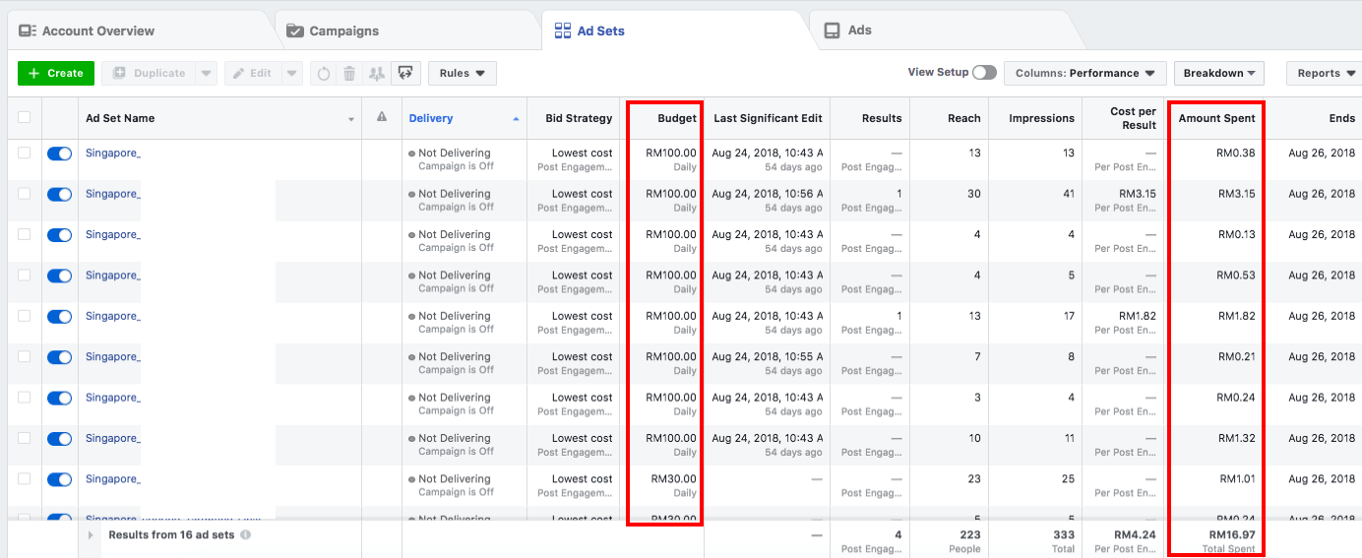The image size is (1362, 558).
Task: Sort by the Delivery column header
Action: (x=431, y=118)
